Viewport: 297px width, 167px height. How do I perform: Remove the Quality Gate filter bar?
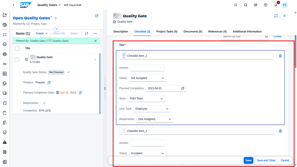(95, 41)
